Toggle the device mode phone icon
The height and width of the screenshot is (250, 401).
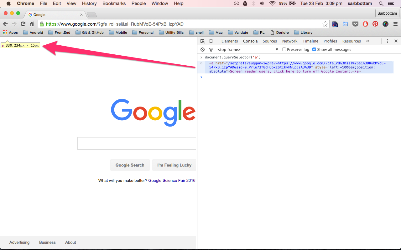211,41
